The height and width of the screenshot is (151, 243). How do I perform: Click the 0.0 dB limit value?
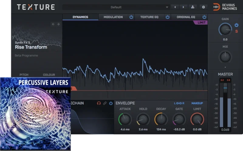click(197, 129)
